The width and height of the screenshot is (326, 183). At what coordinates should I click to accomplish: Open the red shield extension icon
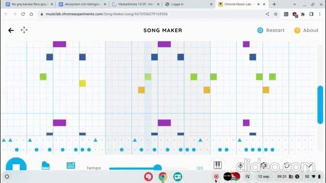(x=294, y=14)
